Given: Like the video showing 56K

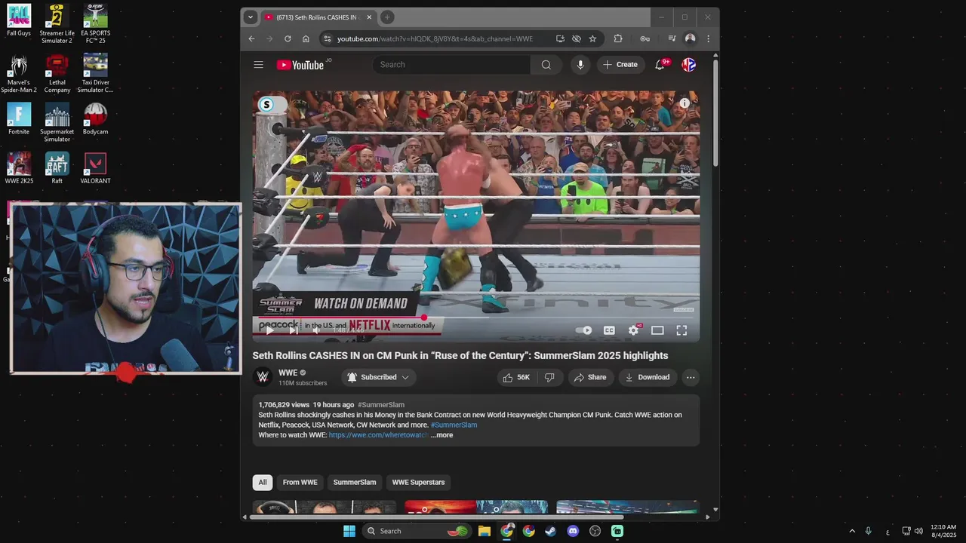Looking at the screenshot, I should point(517,377).
